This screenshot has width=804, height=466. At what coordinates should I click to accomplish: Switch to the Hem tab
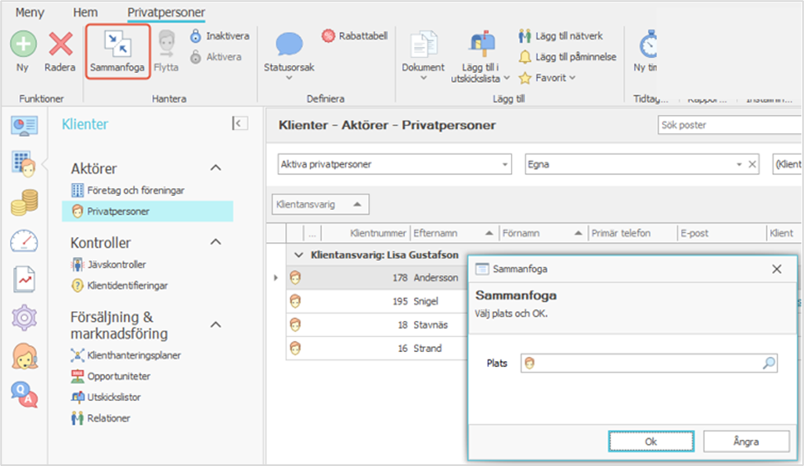tap(85, 12)
